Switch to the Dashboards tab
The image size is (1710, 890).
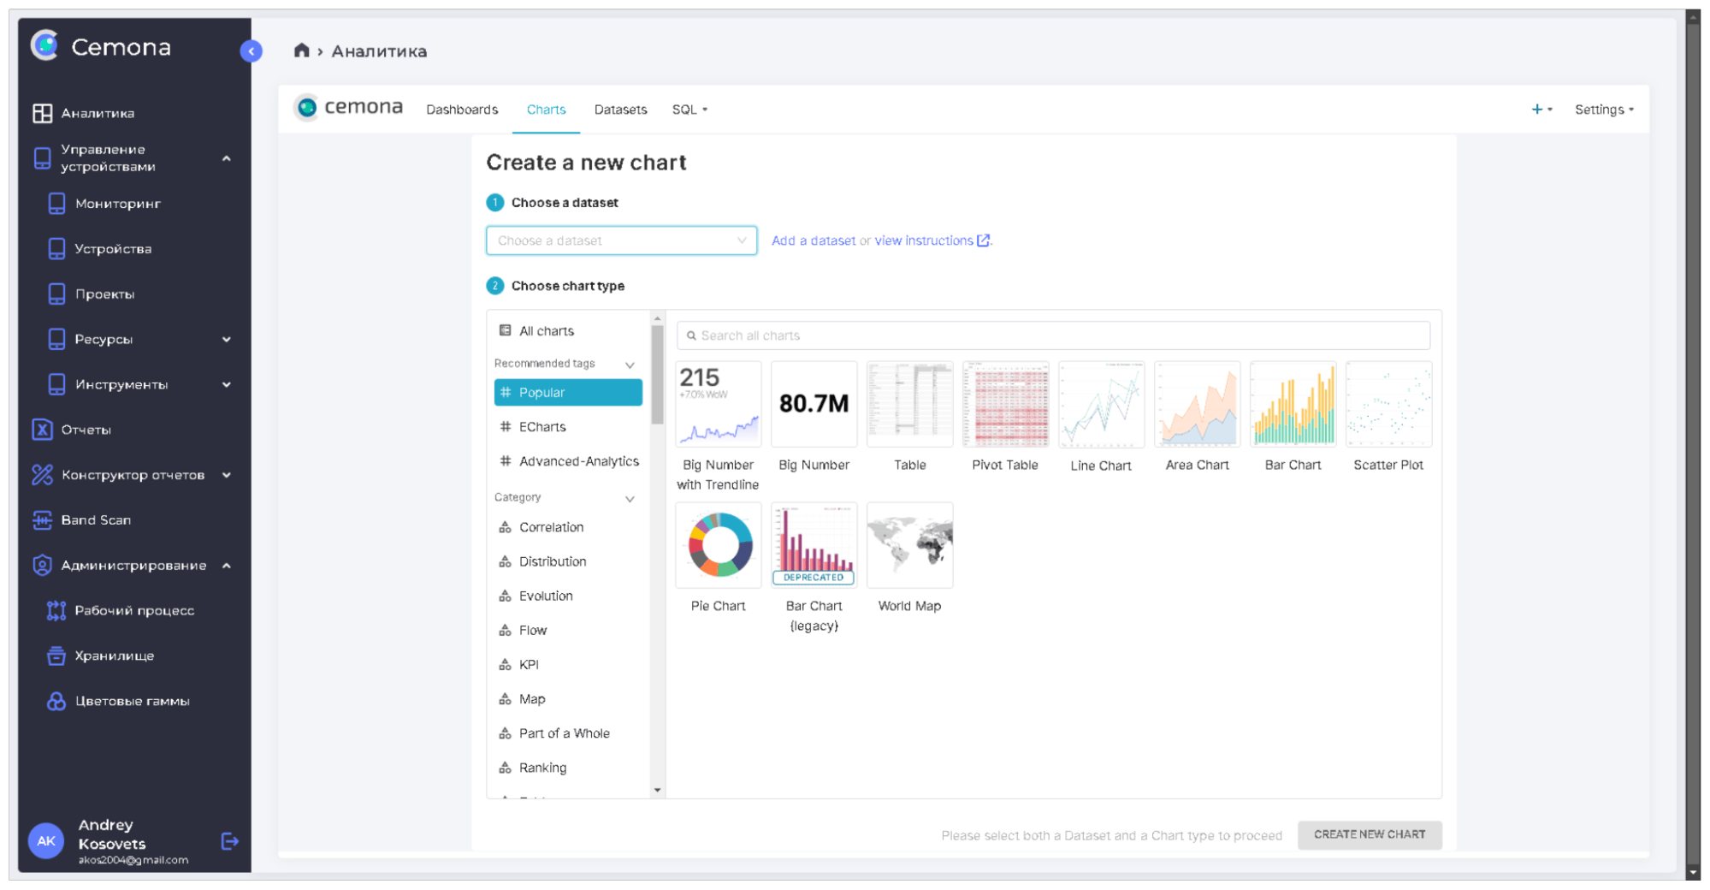point(462,110)
